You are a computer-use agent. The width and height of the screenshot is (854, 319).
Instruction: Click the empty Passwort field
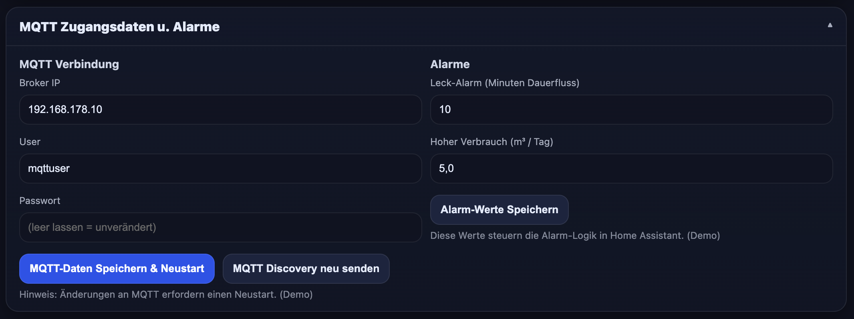220,227
